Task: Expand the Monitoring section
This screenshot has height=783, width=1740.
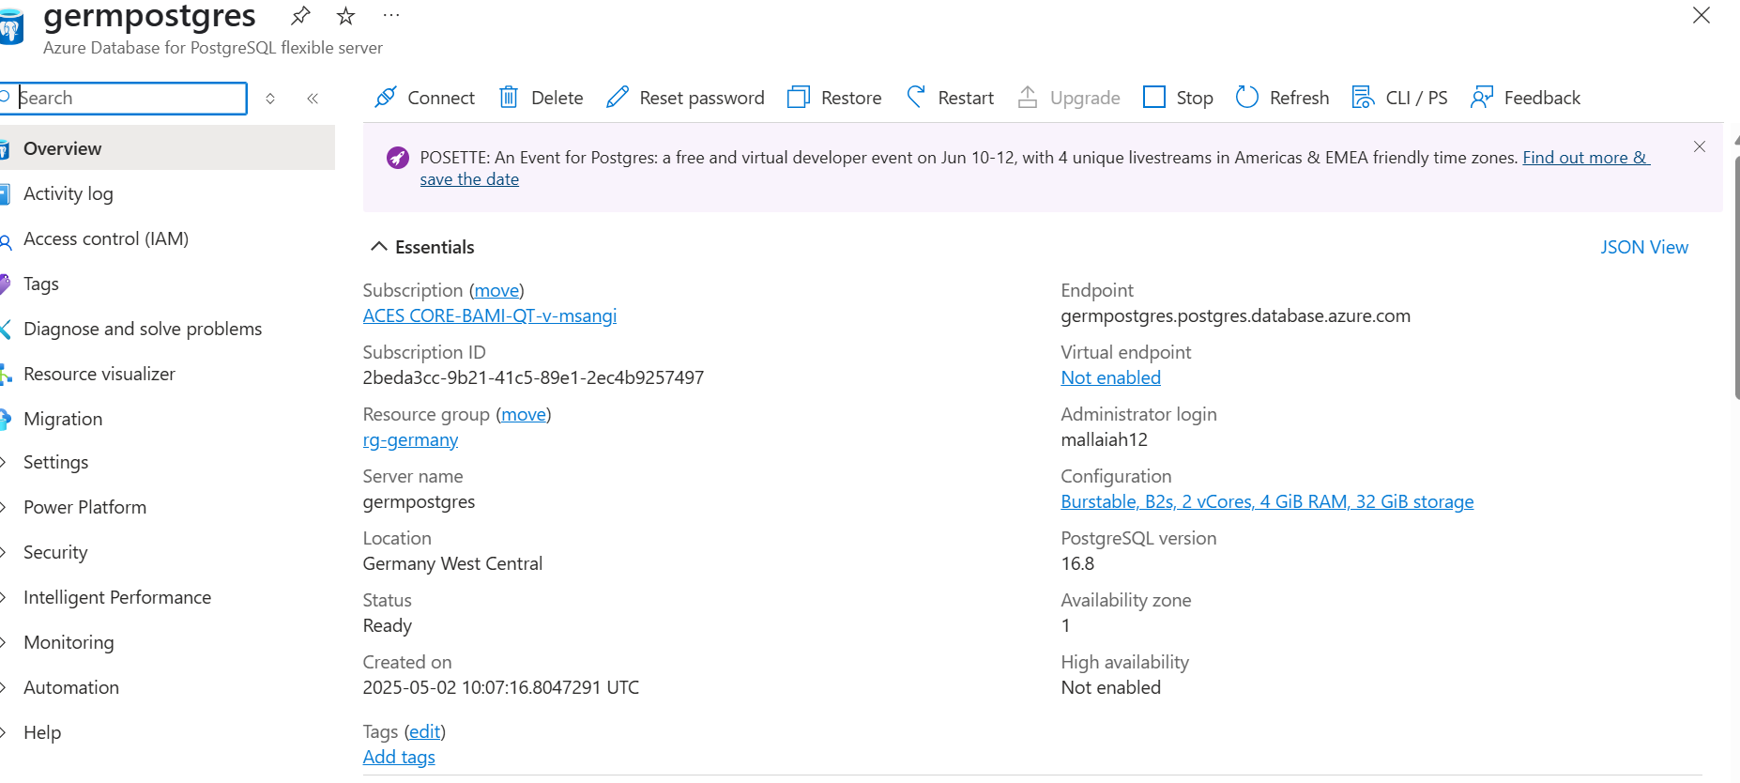Action: pos(166,642)
